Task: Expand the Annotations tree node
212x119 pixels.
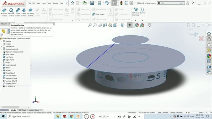Action: (x=1, y=47)
